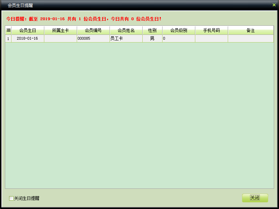Enable the 关闭生日提醒 checkbox
279x209 pixels.
pos(11,198)
